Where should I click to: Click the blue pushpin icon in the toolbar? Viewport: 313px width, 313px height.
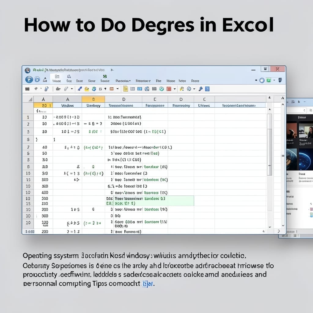(201, 89)
